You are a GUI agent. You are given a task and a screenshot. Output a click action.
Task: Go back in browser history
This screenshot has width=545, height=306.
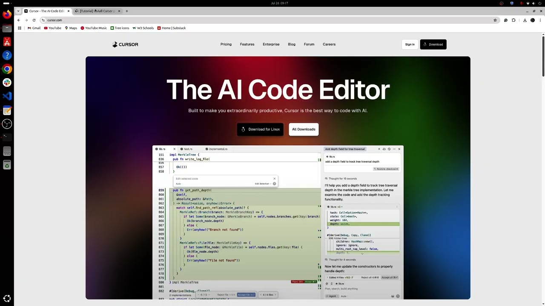(x=18, y=20)
